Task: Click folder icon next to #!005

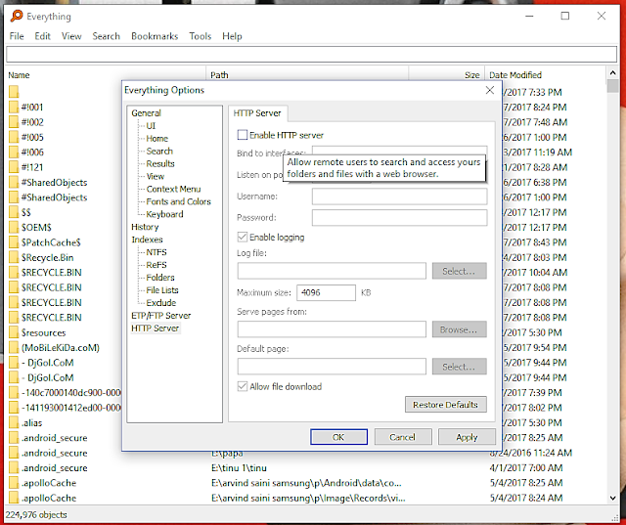Action: (14, 137)
